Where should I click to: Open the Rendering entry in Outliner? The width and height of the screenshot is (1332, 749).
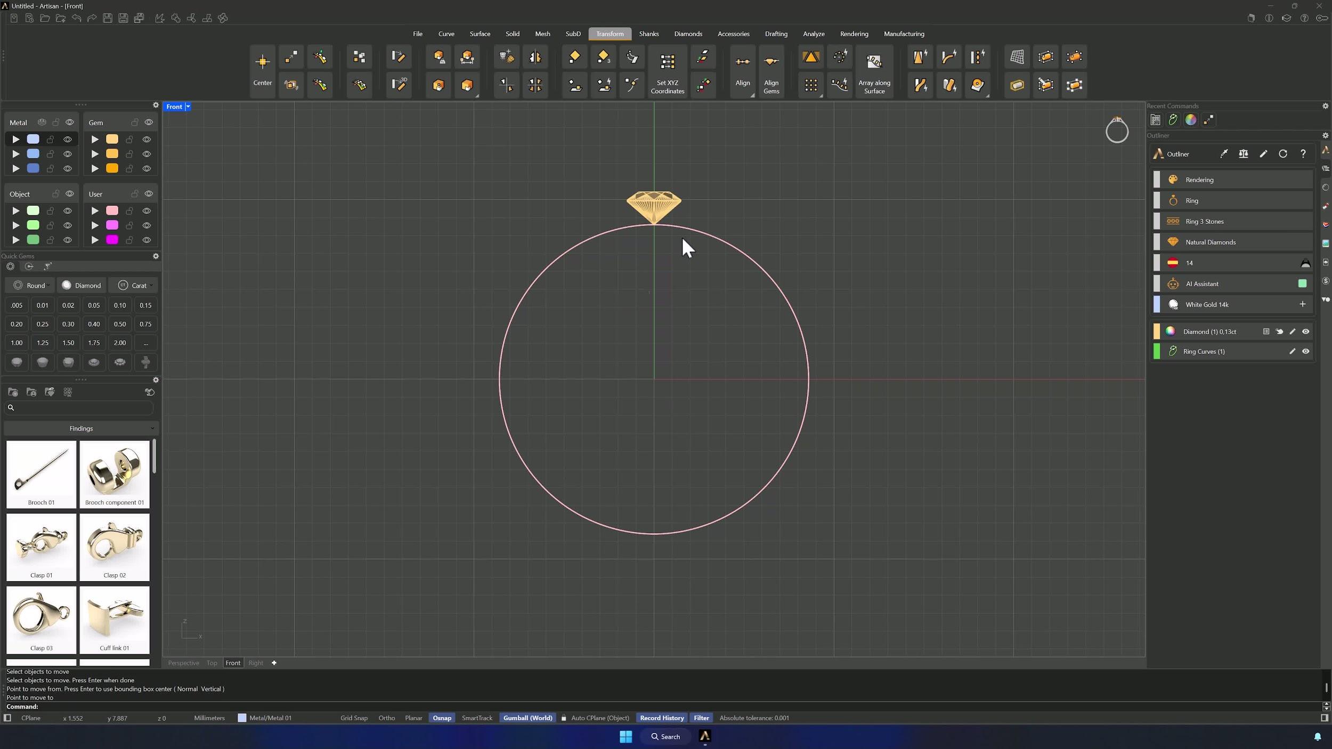click(1232, 180)
